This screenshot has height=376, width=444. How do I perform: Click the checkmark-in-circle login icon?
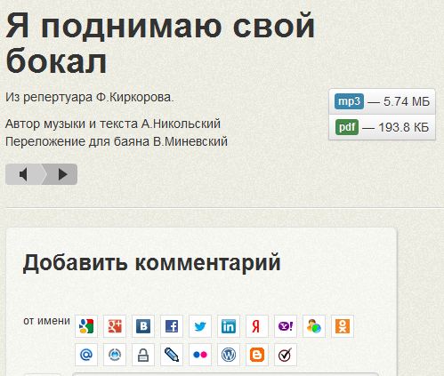[286, 355]
